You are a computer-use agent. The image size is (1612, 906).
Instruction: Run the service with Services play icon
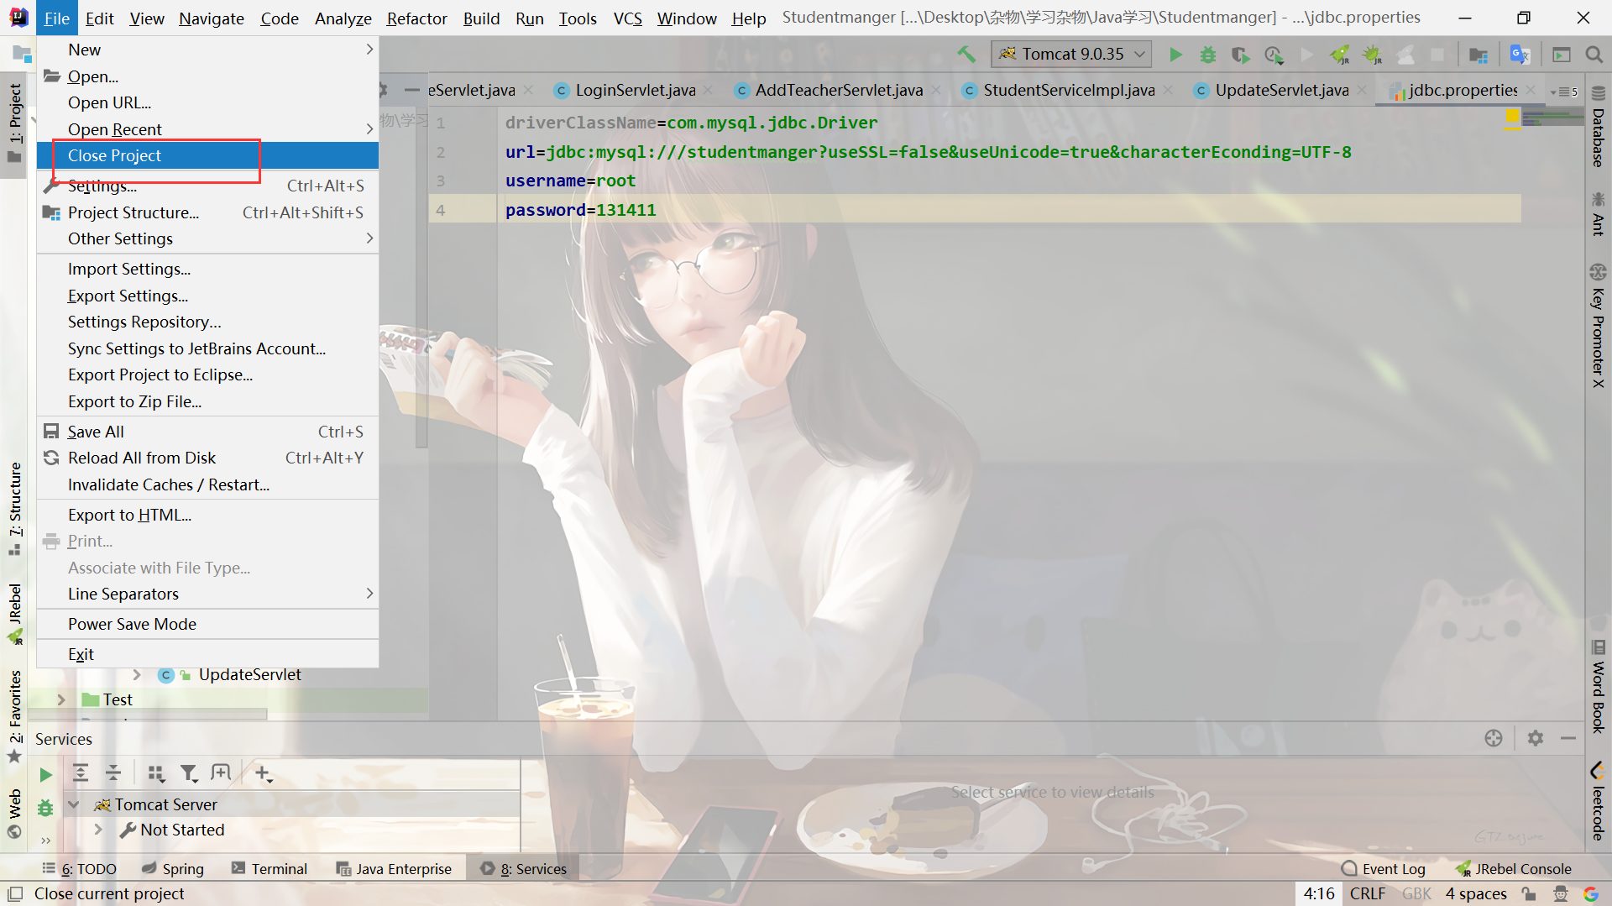pos(45,774)
